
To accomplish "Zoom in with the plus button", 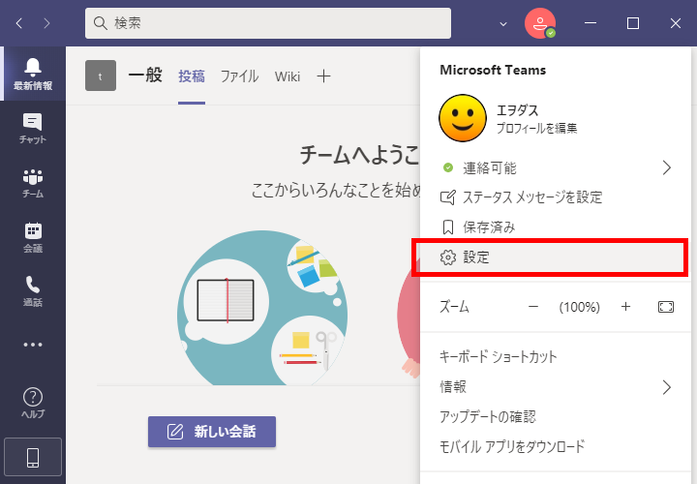I will click(626, 307).
